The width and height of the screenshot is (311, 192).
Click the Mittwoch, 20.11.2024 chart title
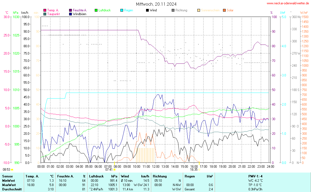pos(157,4)
